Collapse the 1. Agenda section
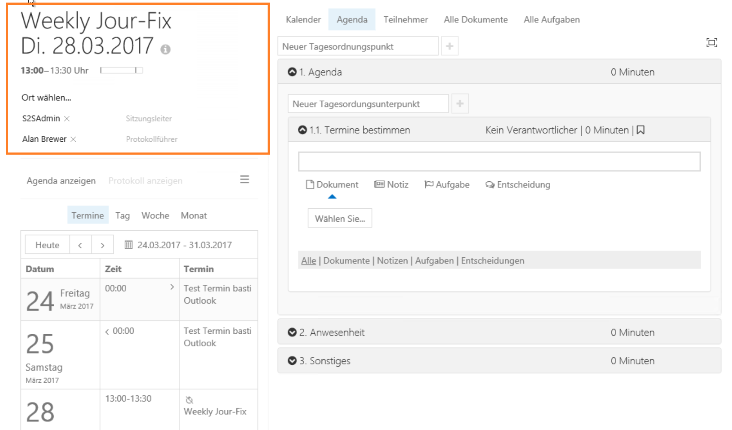 292,72
